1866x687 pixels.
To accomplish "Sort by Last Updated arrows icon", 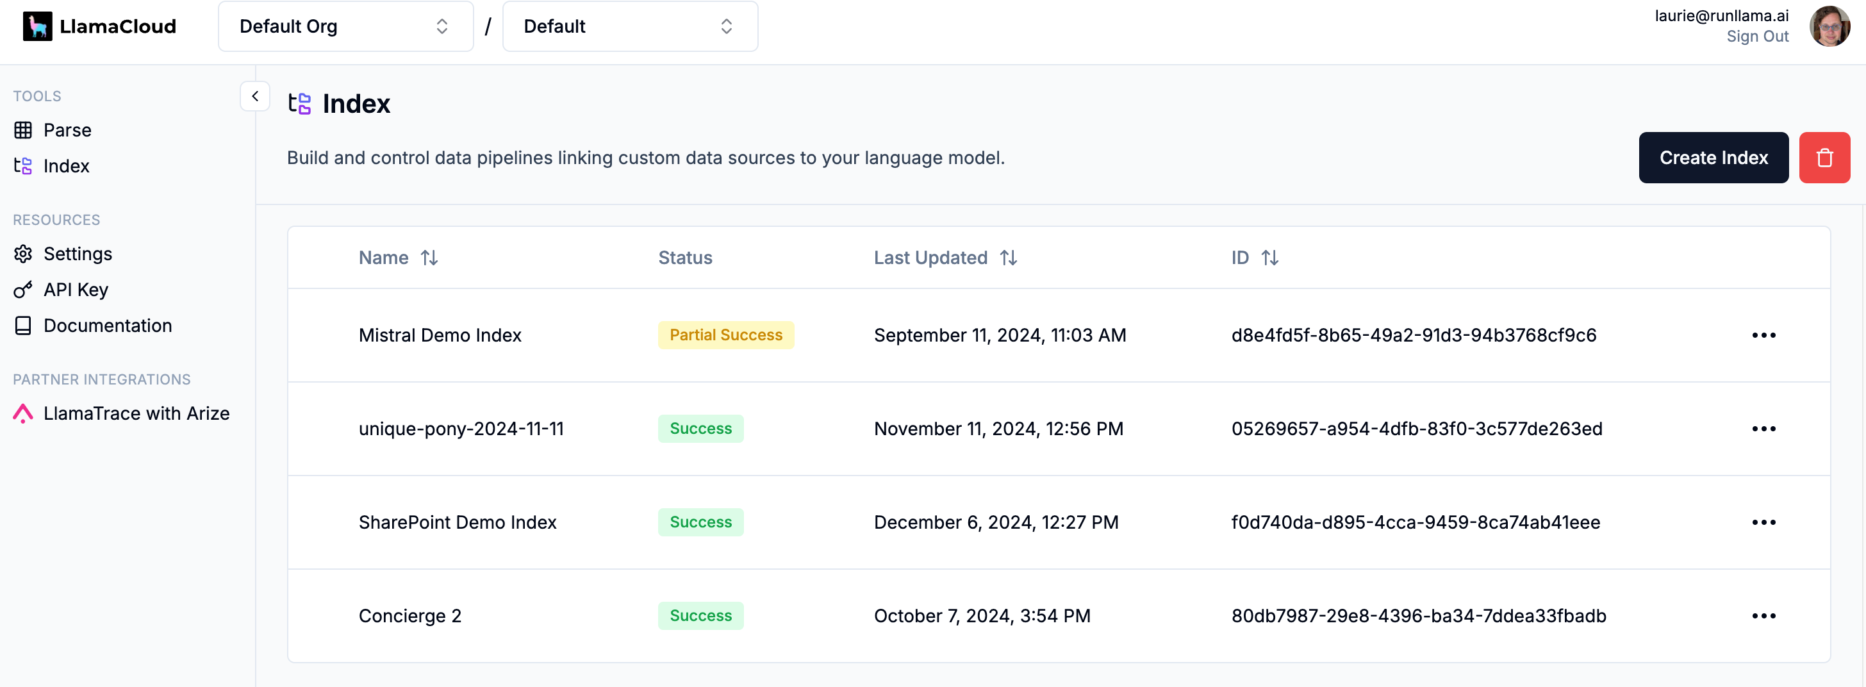I will [1009, 258].
